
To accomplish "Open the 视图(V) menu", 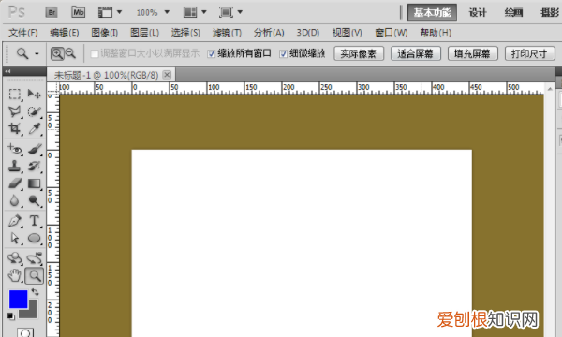I will (347, 33).
